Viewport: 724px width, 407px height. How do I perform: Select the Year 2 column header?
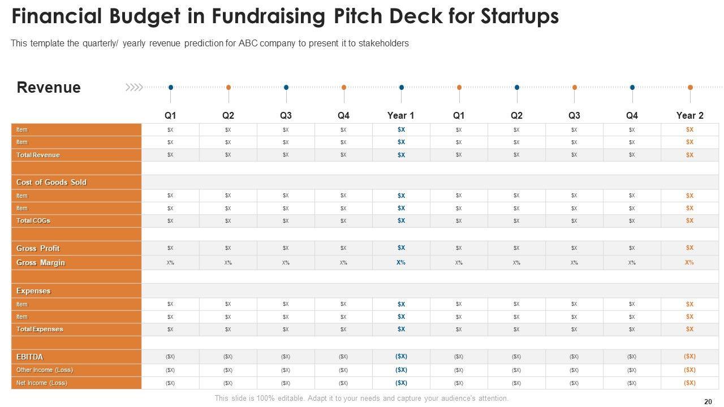tap(689, 115)
